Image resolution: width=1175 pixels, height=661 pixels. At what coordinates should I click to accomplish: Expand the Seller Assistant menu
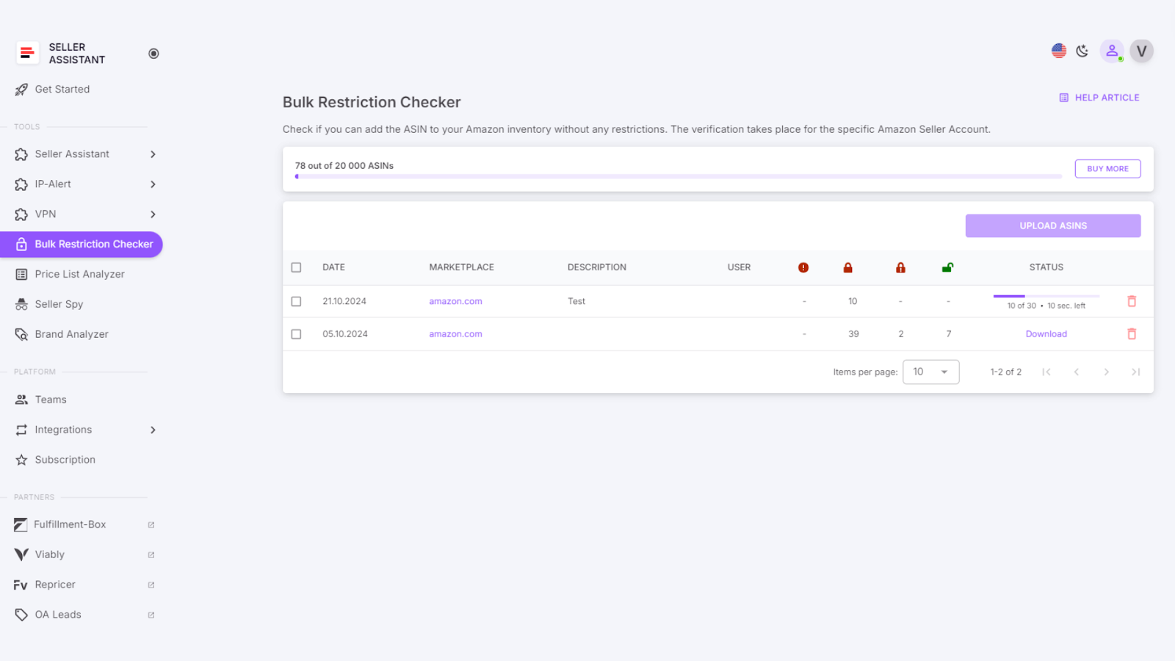coord(72,154)
